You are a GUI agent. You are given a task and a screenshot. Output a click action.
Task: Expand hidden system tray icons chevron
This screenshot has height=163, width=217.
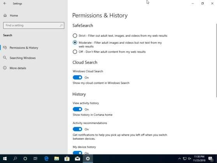[x=180, y=159]
